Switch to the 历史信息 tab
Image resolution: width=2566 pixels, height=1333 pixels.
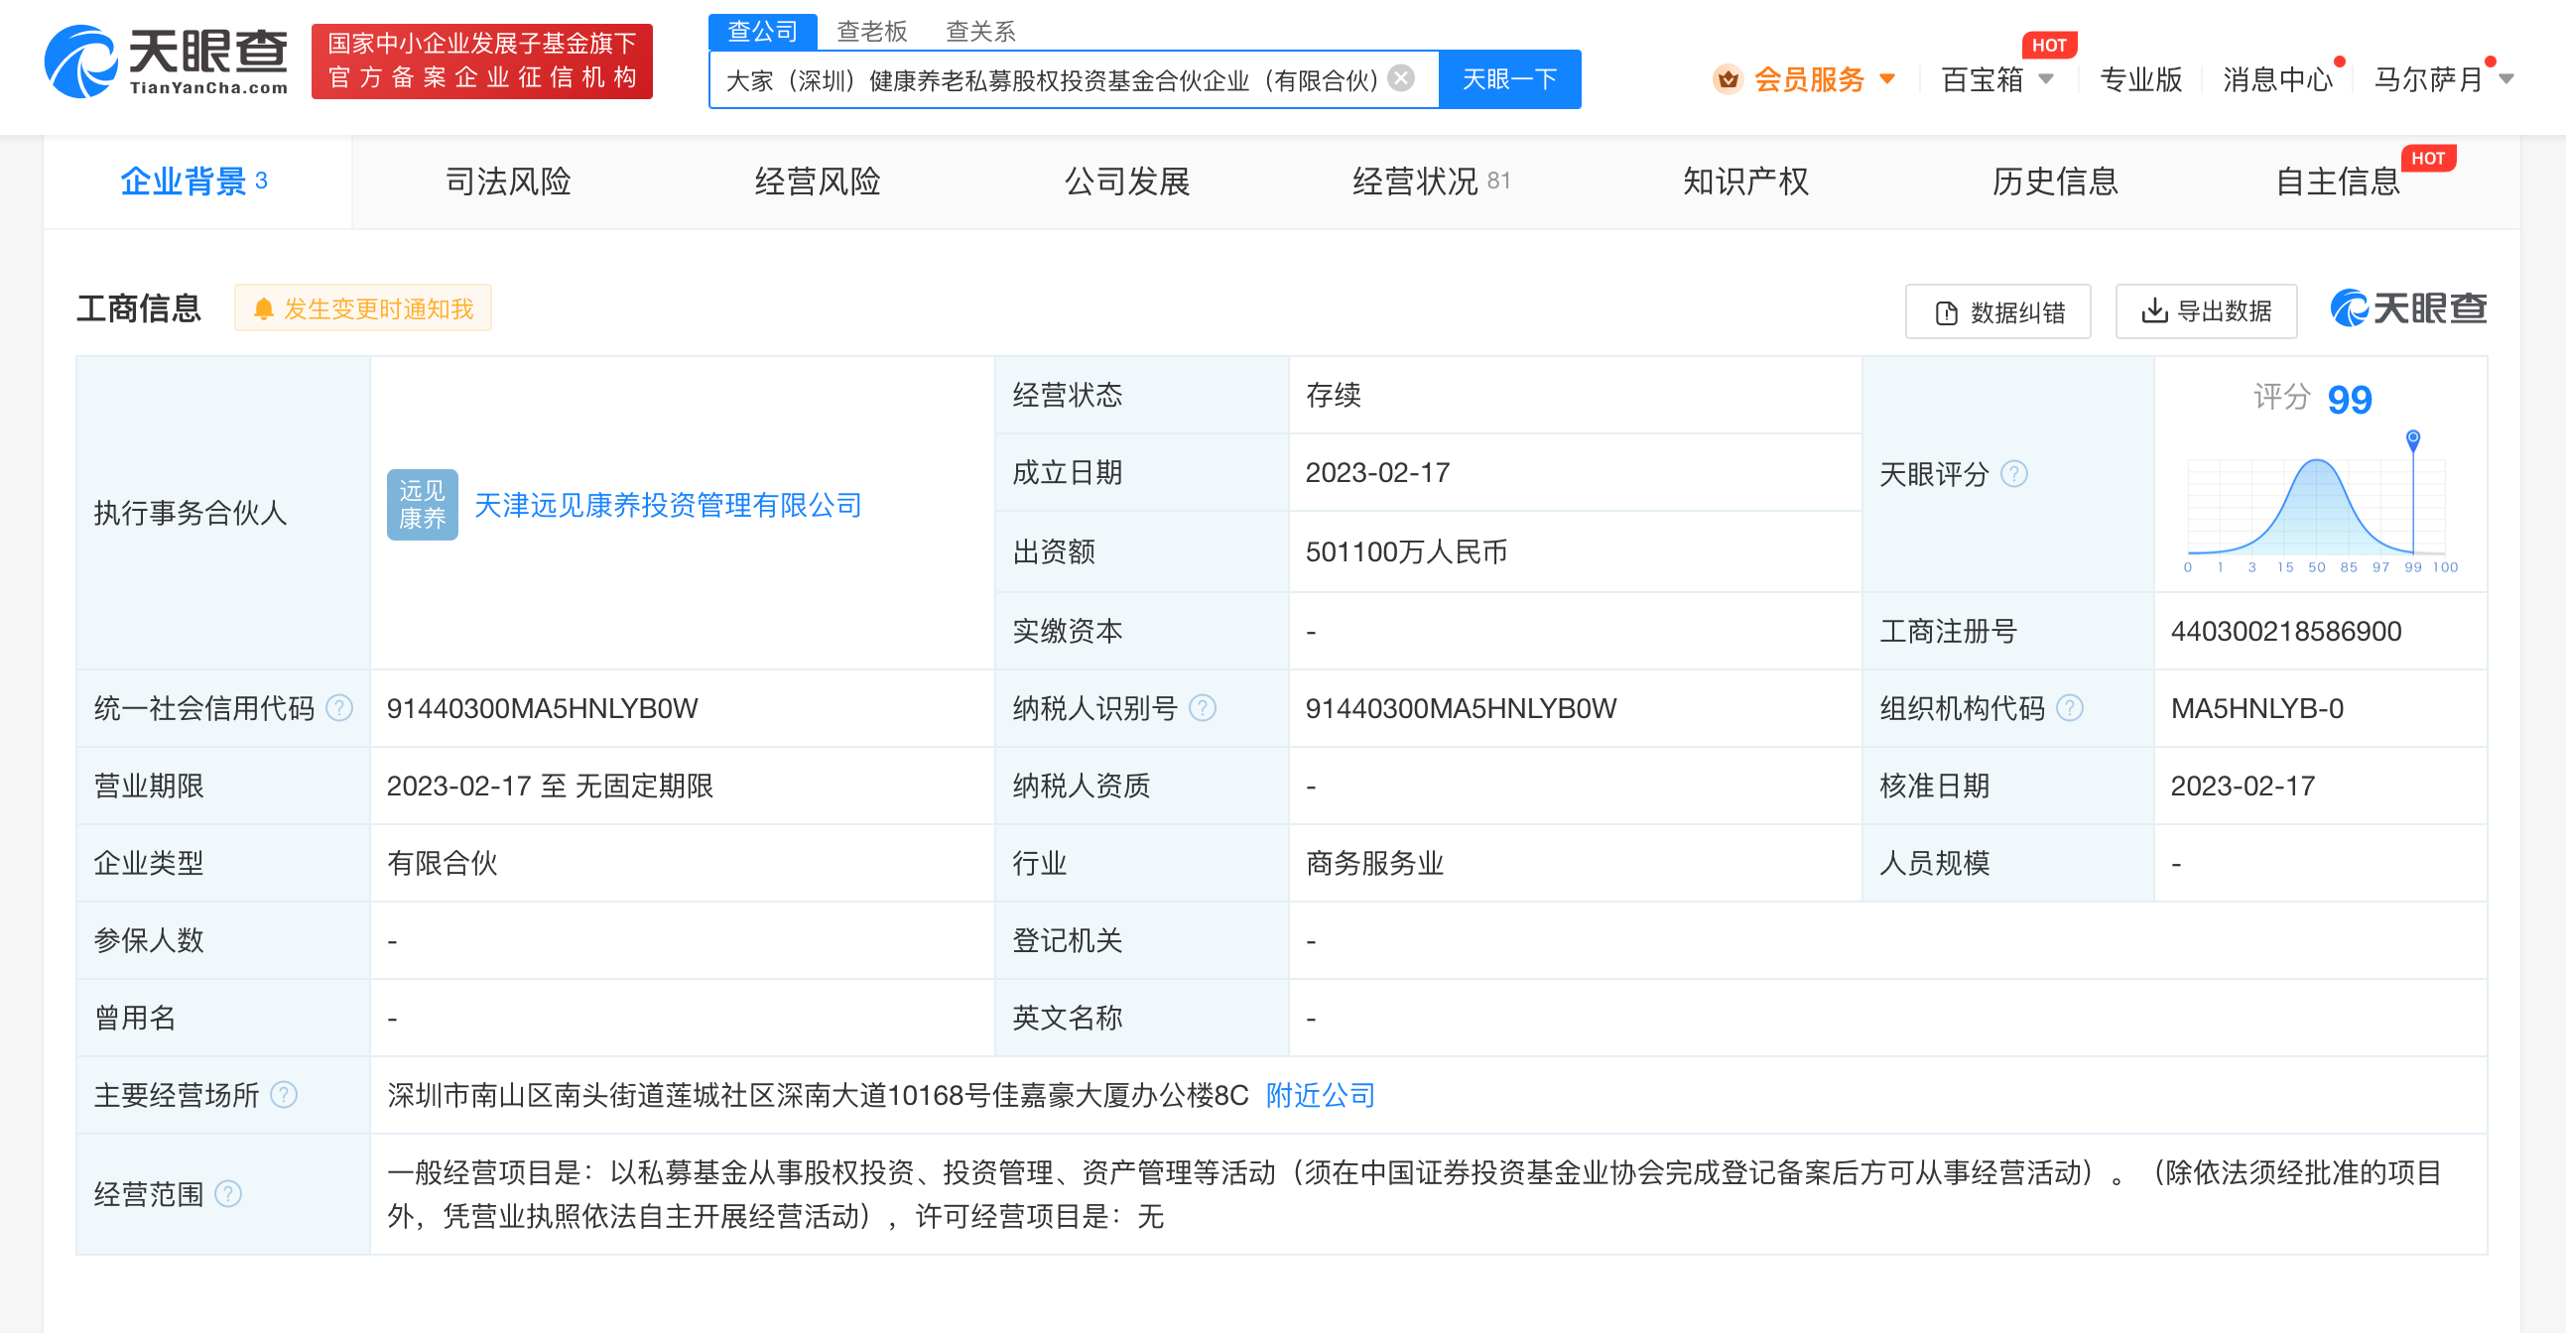(2055, 182)
